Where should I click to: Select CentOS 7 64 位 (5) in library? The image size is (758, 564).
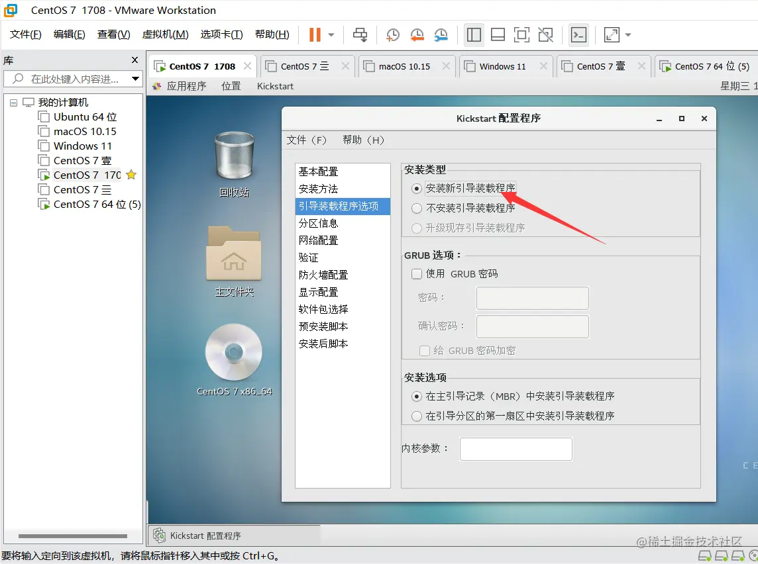pyautogui.click(x=89, y=205)
